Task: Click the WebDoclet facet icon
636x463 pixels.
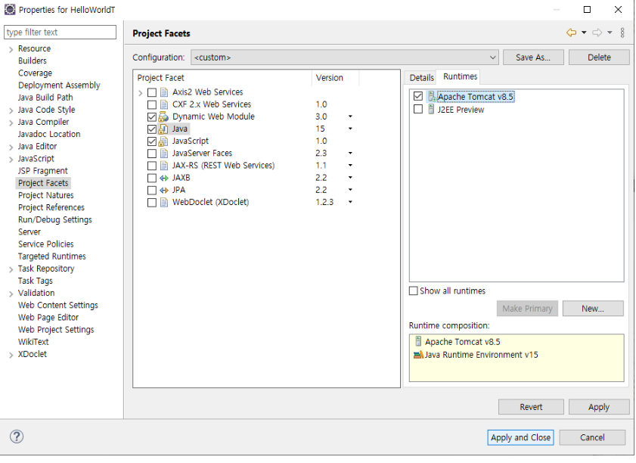Action: click(x=164, y=202)
